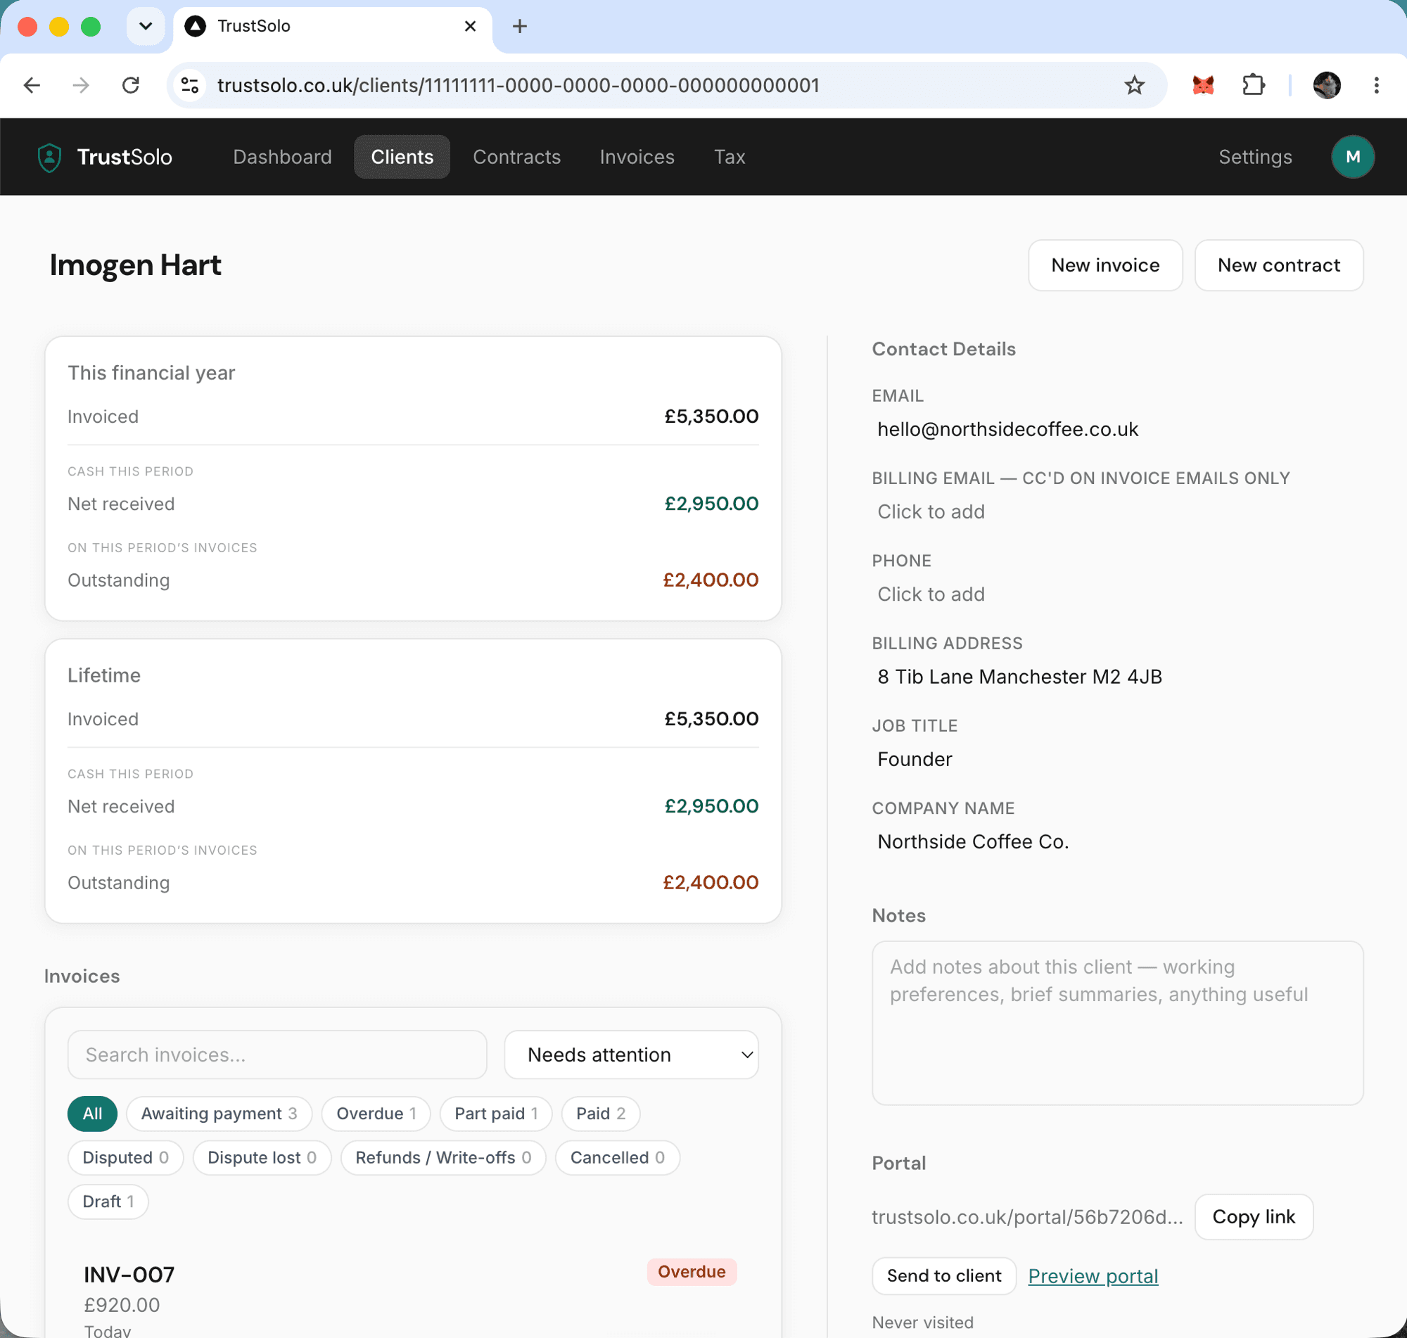The width and height of the screenshot is (1407, 1338).
Task: Click the Overdue badge on INV-007
Action: pyautogui.click(x=691, y=1272)
